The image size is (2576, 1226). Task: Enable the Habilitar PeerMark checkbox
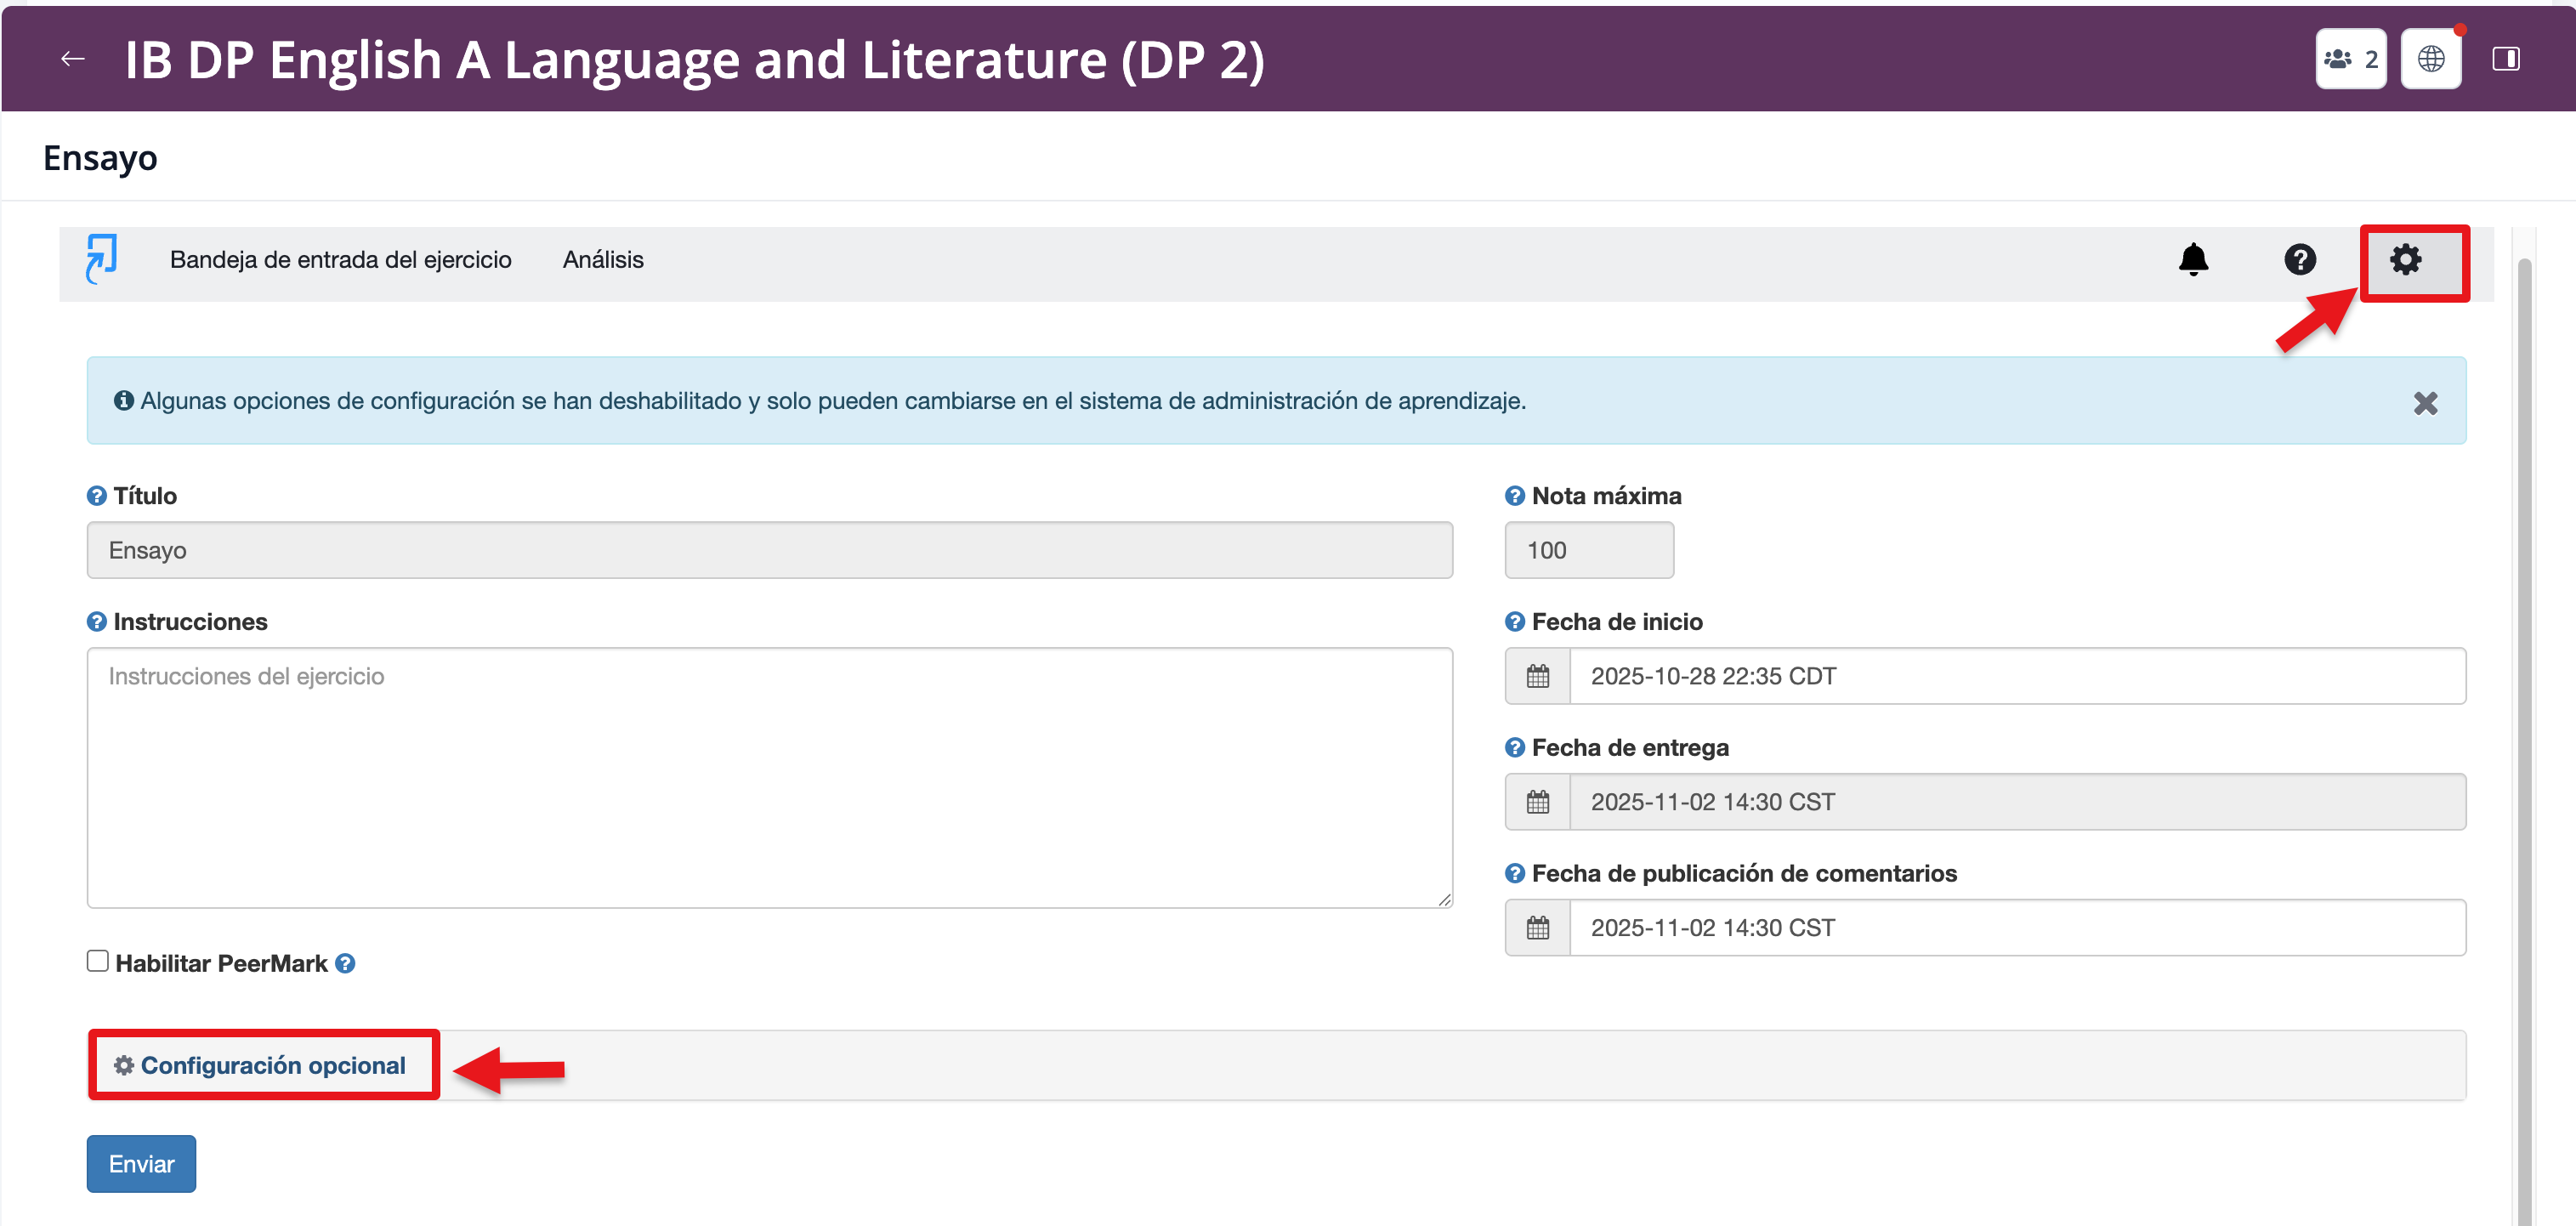[x=97, y=962]
